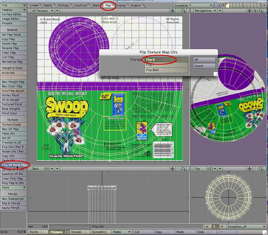Screen dimensions: 268x235
Task: Click the Flip UV Point Map button
Action: pyautogui.click(x=14, y=165)
